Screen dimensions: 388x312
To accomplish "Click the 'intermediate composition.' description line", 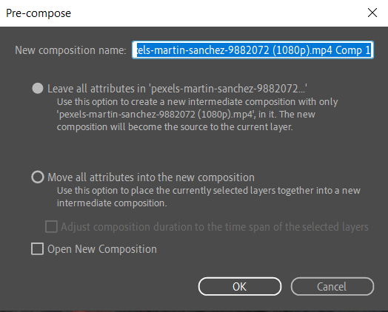I will pyautogui.click(x=112, y=203).
